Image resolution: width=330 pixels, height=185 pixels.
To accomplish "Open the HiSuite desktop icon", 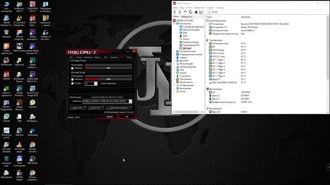I will coord(6,118).
